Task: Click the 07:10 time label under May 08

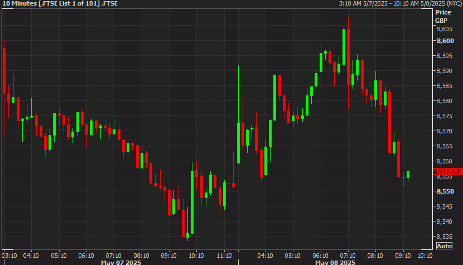Action: (x=348, y=256)
